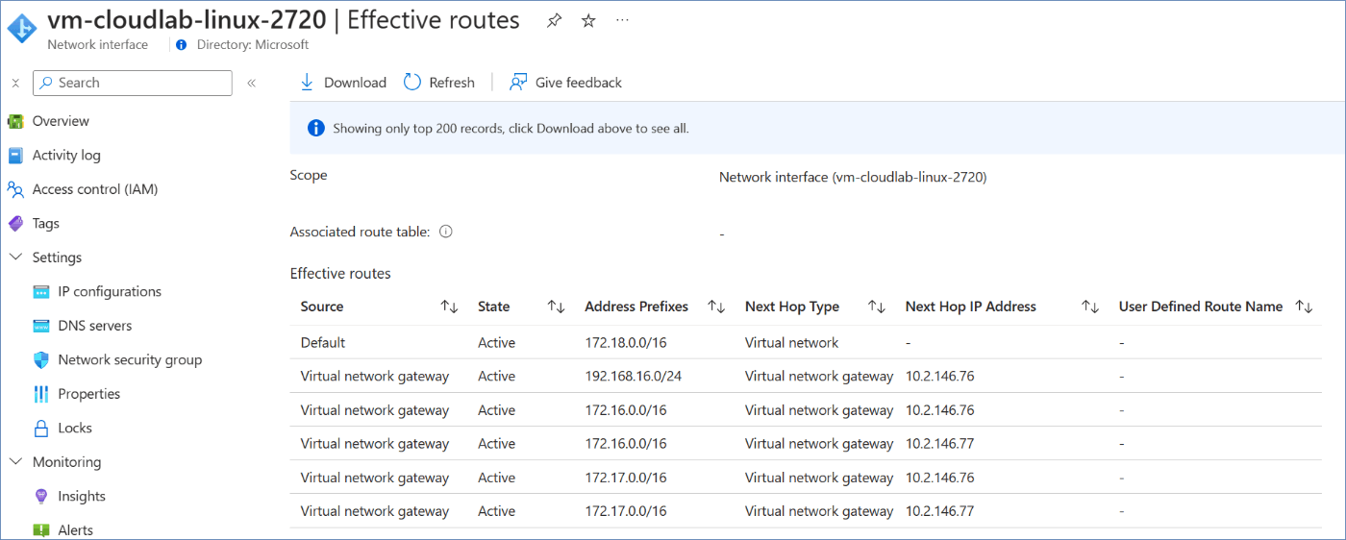Sort by Next Hop Type arrows
1346x540 pixels.
877,307
